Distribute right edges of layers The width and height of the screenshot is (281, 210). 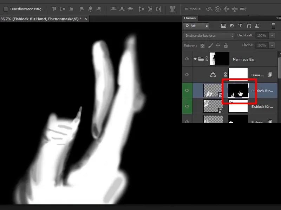pos(158,9)
